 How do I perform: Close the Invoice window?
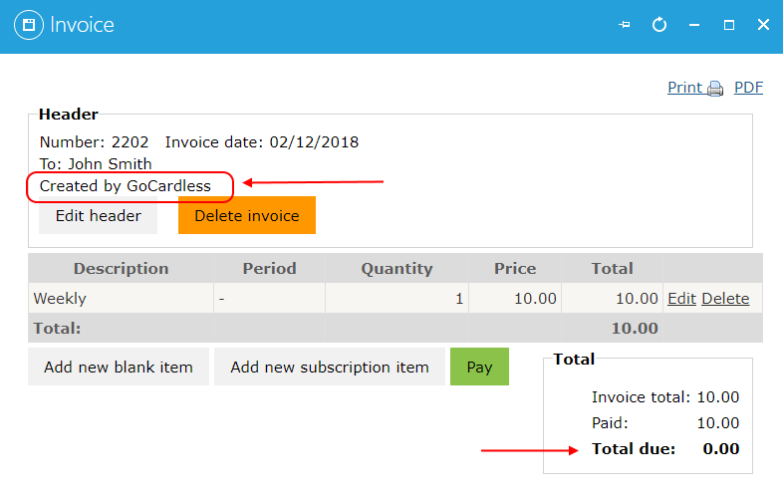[x=763, y=25]
